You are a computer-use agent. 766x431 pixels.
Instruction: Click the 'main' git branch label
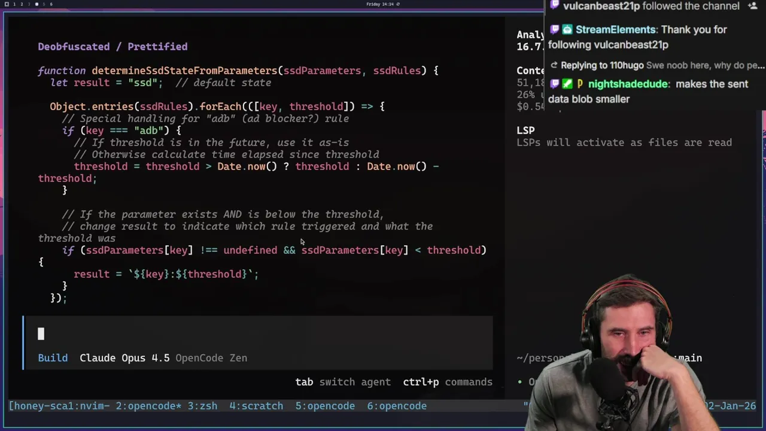[690, 358]
